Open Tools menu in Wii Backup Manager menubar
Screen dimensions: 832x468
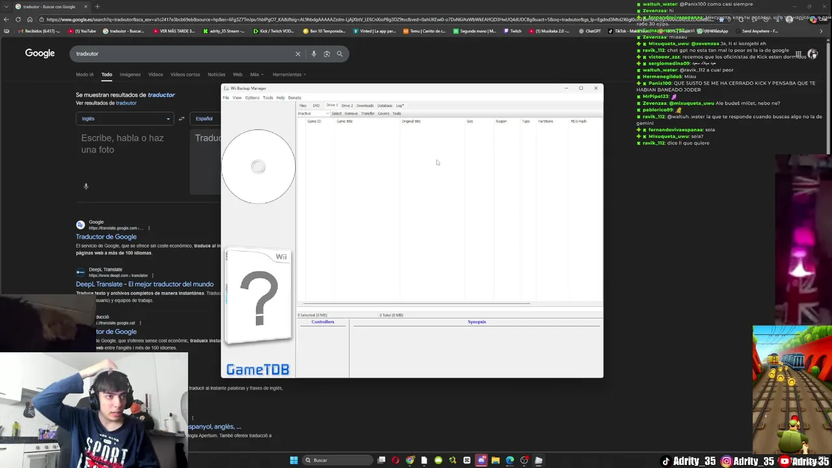[x=268, y=97]
